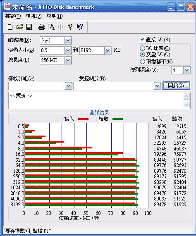Viewport: 196px width, 236px height.
Task: Click the green 讀取 legend swatch
Action: tap(117, 119)
